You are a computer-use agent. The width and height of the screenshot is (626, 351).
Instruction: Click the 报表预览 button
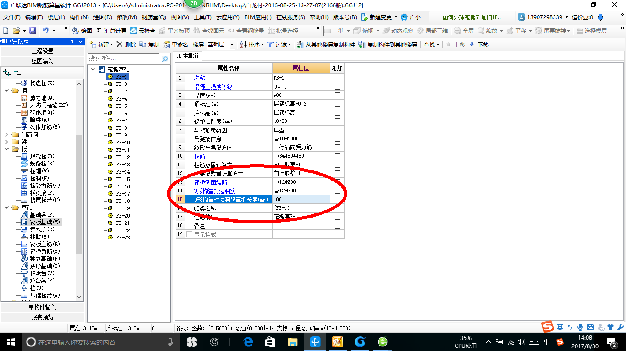pos(42,317)
